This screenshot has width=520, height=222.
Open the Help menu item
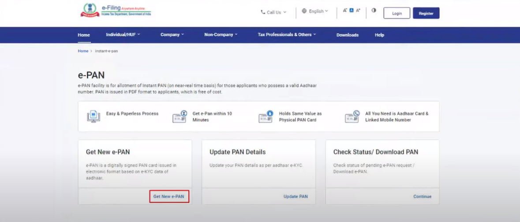coord(379,35)
